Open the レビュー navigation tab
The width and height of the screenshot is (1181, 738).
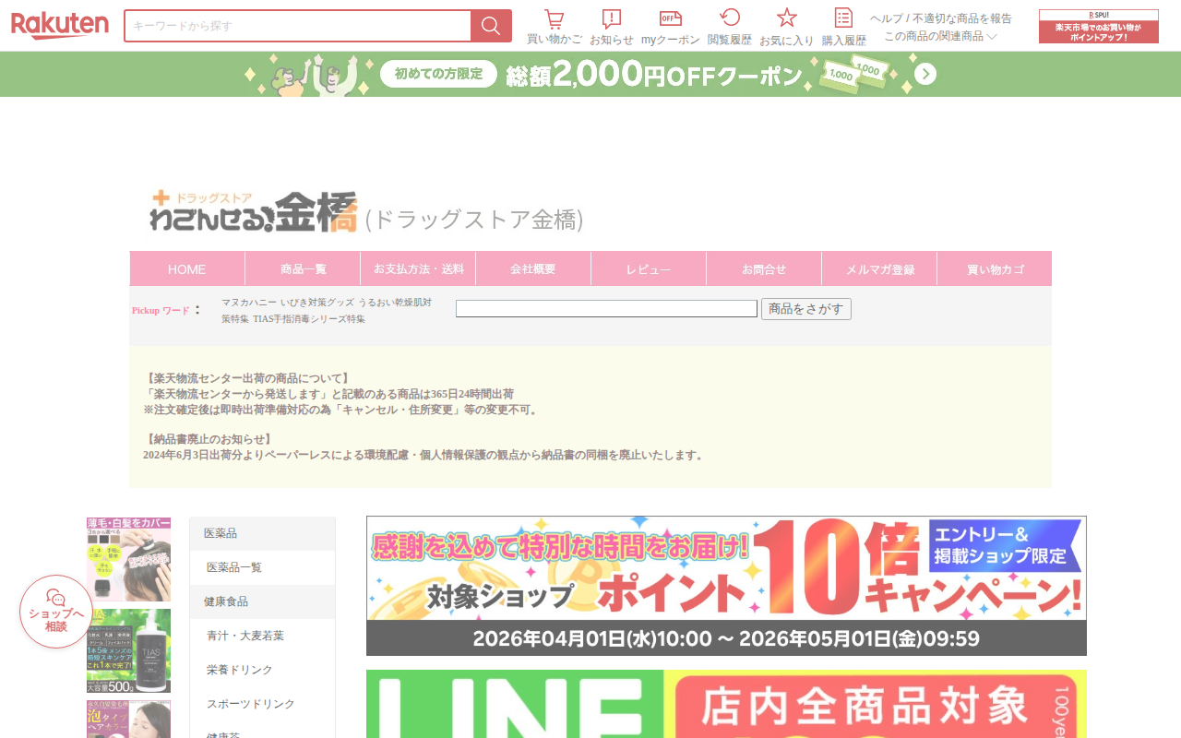649,268
